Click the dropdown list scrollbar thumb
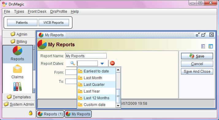The width and height of the screenshot is (219, 120). pyautogui.click(x=118, y=96)
